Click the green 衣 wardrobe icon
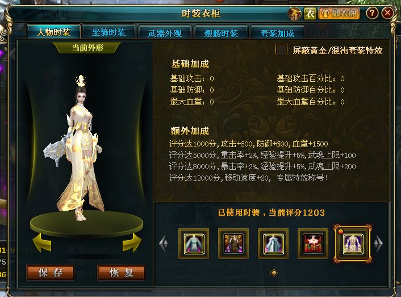The width and height of the screenshot is (401, 297). (x=310, y=13)
